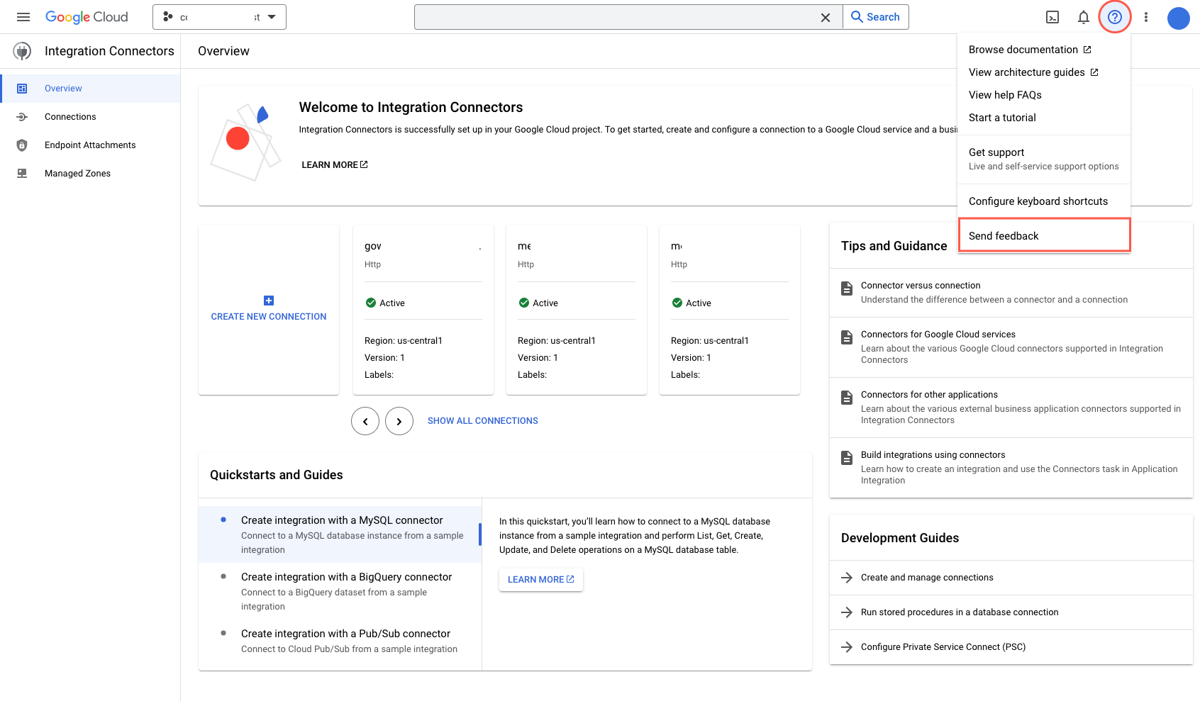Click the Google Cloud logo
The height and width of the screenshot is (701, 1200).
click(87, 16)
